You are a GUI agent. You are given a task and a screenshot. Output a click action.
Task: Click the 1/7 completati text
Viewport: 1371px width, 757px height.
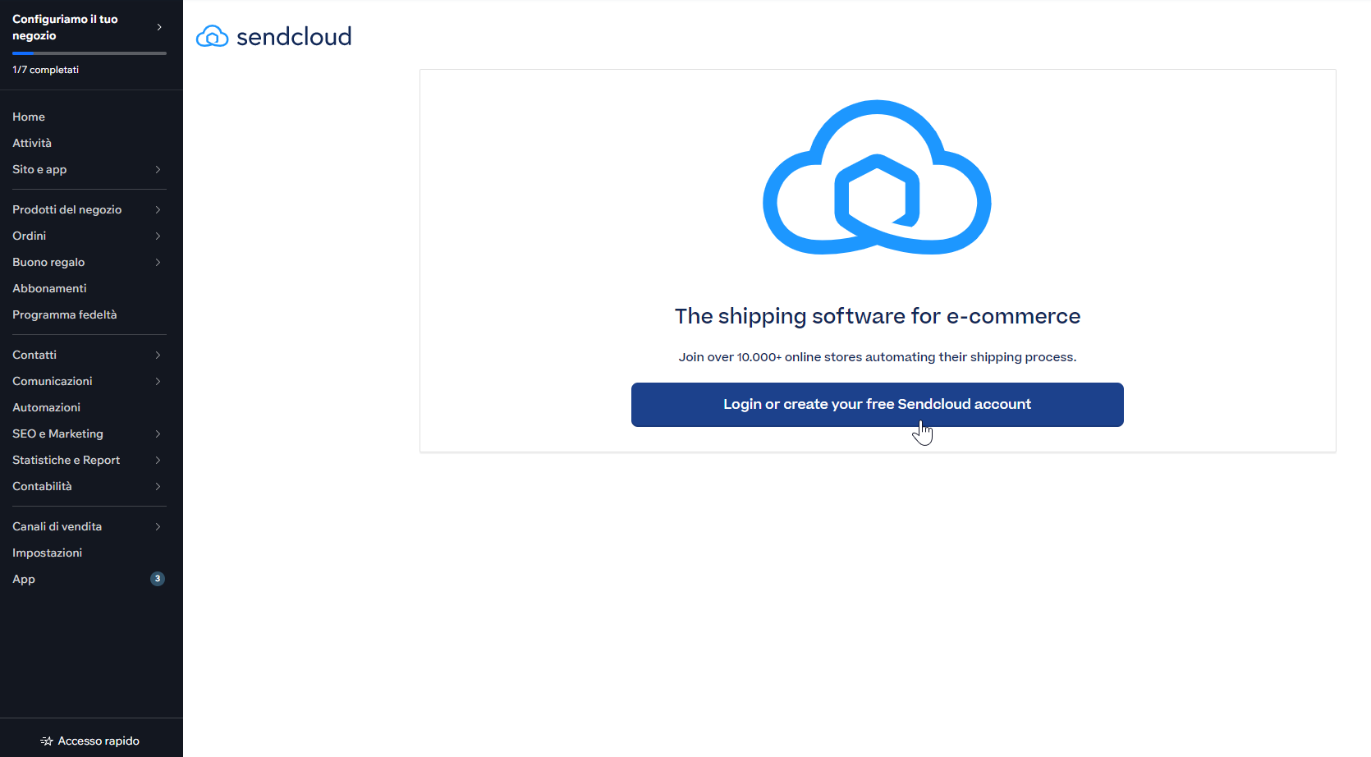point(46,70)
